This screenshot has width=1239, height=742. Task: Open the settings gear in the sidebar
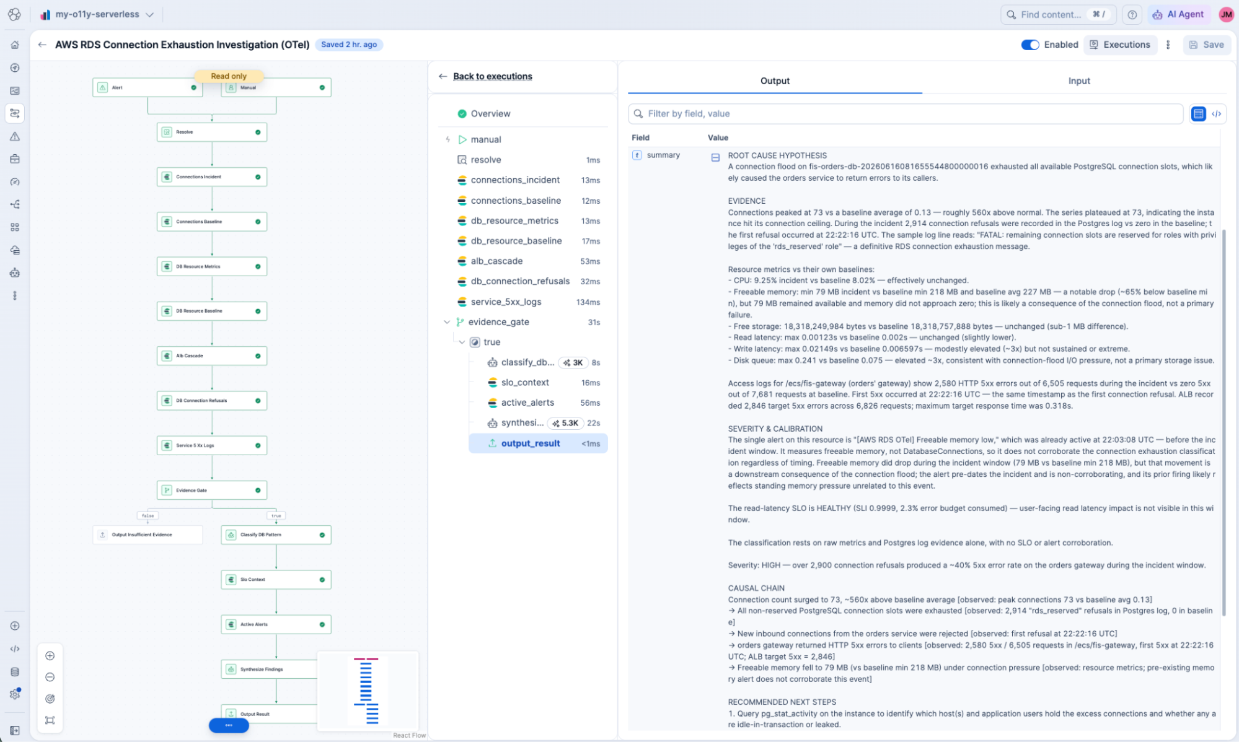pyautogui.click(x=15, y=694)
